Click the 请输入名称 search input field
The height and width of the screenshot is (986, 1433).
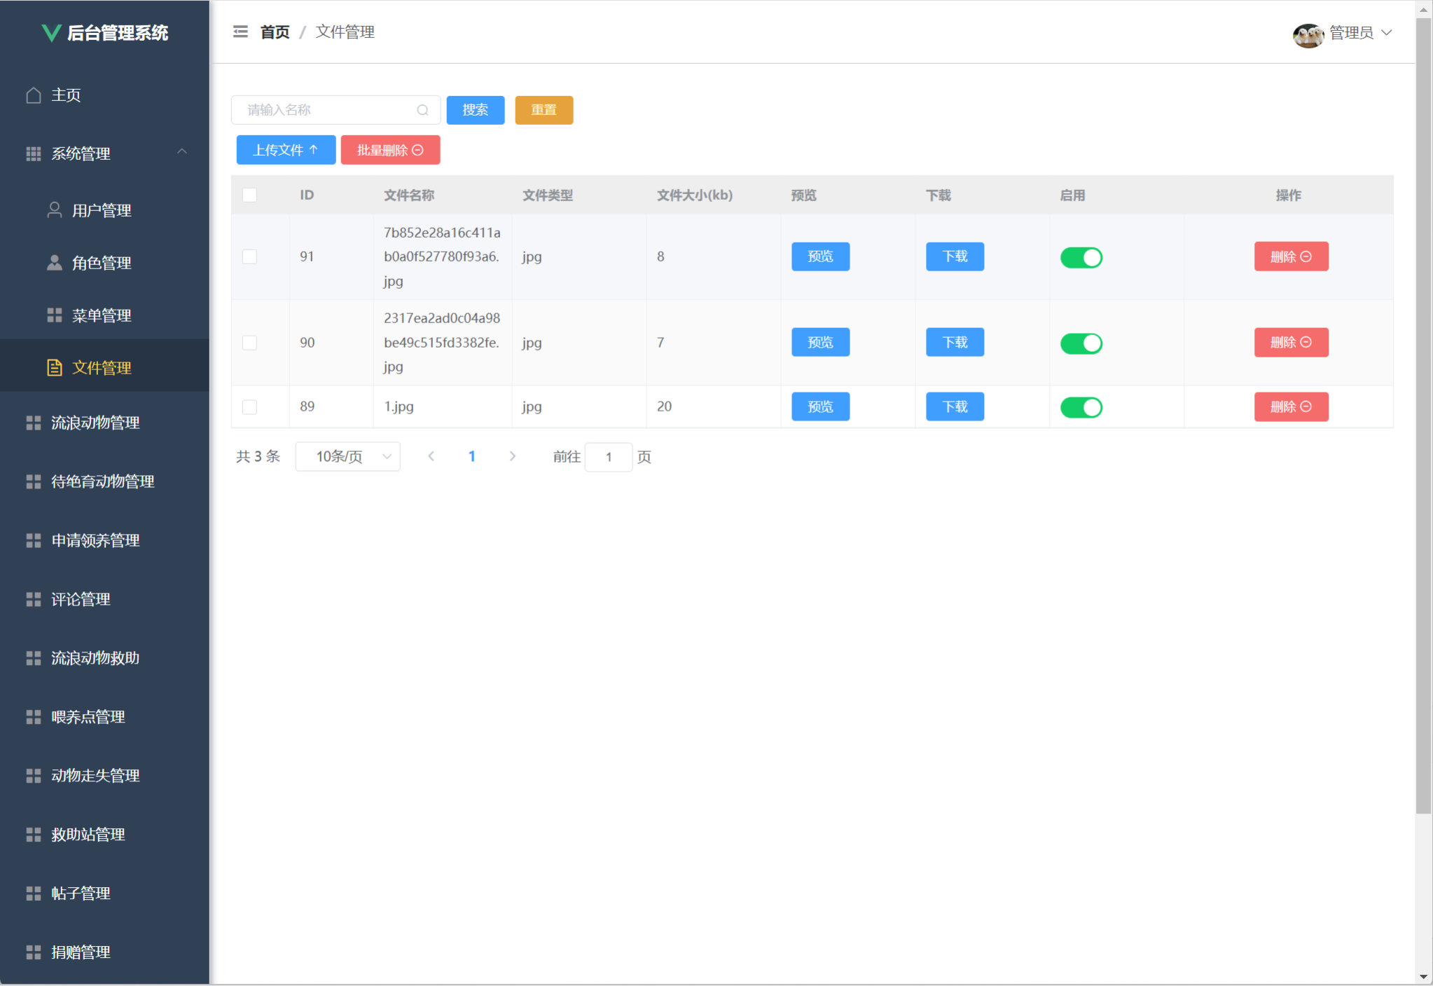coord(326,110)
